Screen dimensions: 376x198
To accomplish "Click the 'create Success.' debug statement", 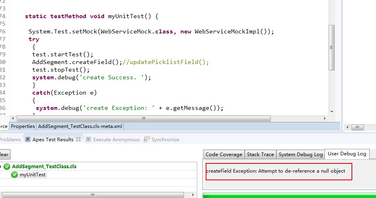I will 92,78.
